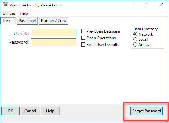Confirm login with the OK button

coord(10,111)
